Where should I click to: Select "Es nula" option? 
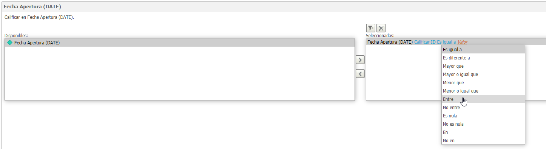pos(483,116)
